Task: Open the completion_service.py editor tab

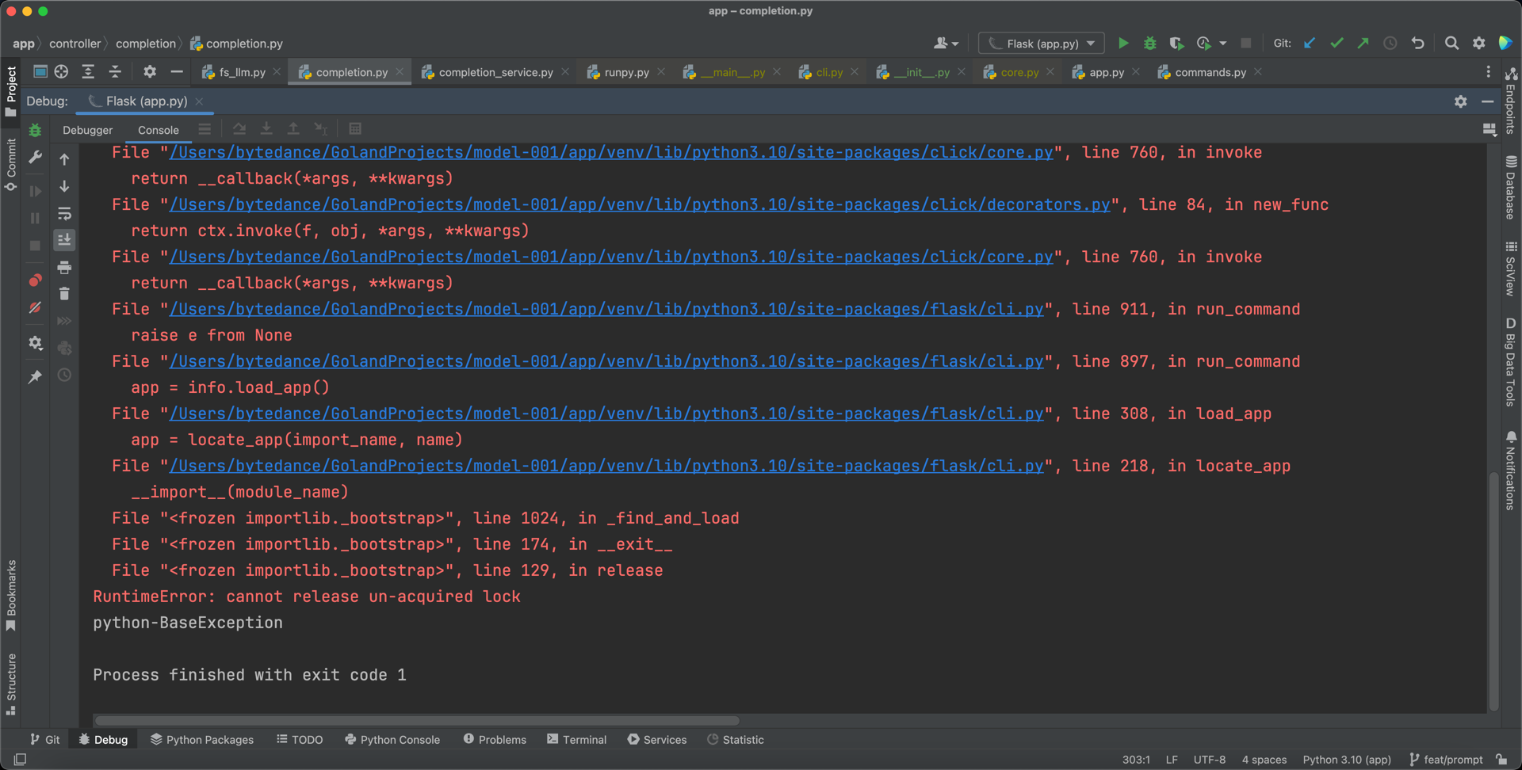Action: click(495, 72)
